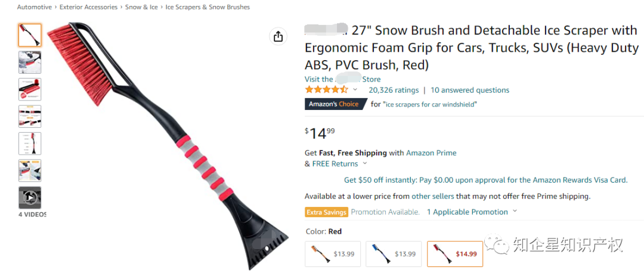Click the Amazon's Choice badge
The image size is (644, 273).
[x=333, y=104]
